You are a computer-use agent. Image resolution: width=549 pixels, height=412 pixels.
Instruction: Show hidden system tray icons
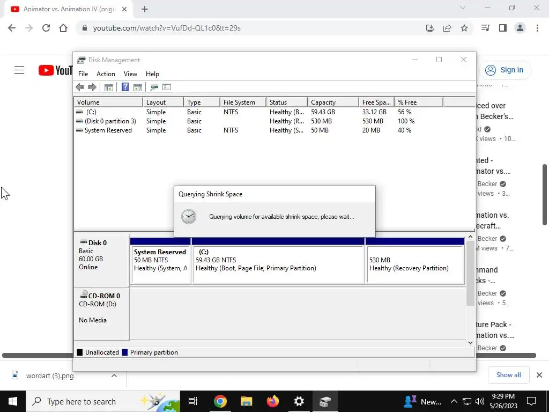point(454,401)
